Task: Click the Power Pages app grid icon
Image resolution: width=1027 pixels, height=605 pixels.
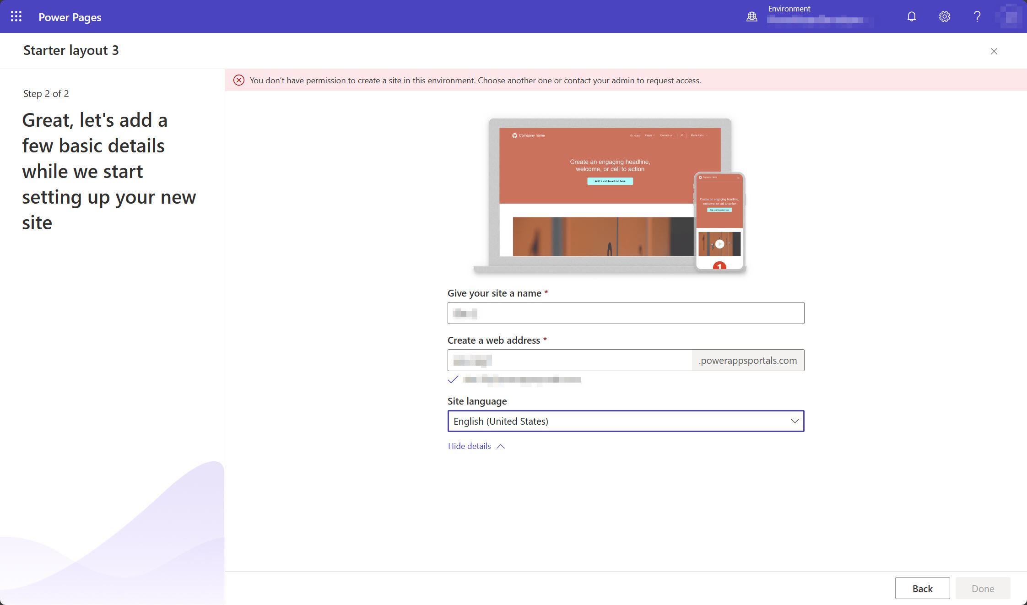Action: pyautogui.click(x=16, y=16)
